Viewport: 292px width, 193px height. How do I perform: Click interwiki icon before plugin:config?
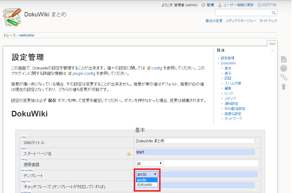point(70,73)
